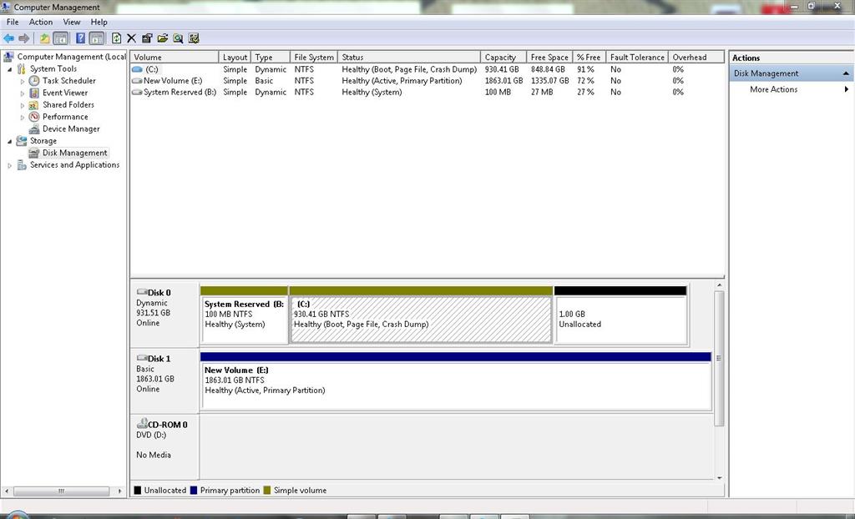Click the 1.00 GB Unallocated region
This screenshot has width=855, height=519.
click(620, 319)
